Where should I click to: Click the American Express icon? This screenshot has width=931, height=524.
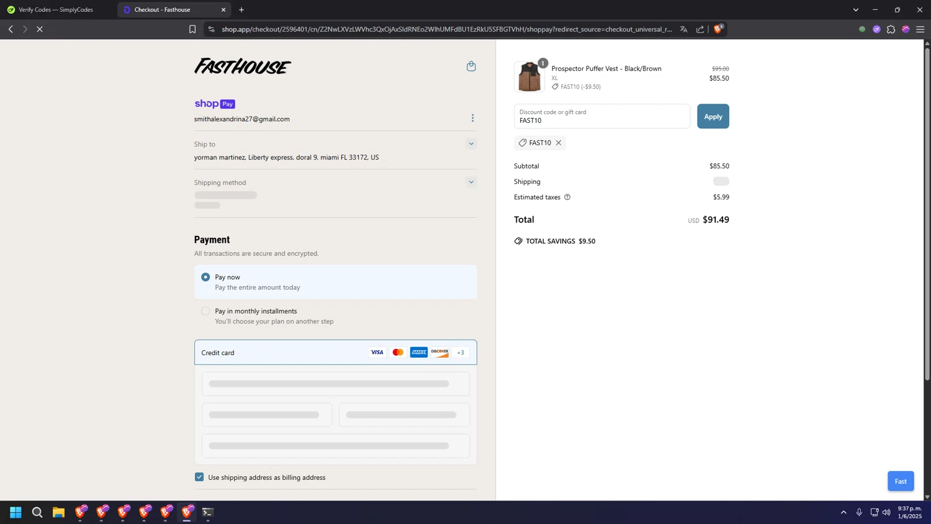tap(419, 352)
